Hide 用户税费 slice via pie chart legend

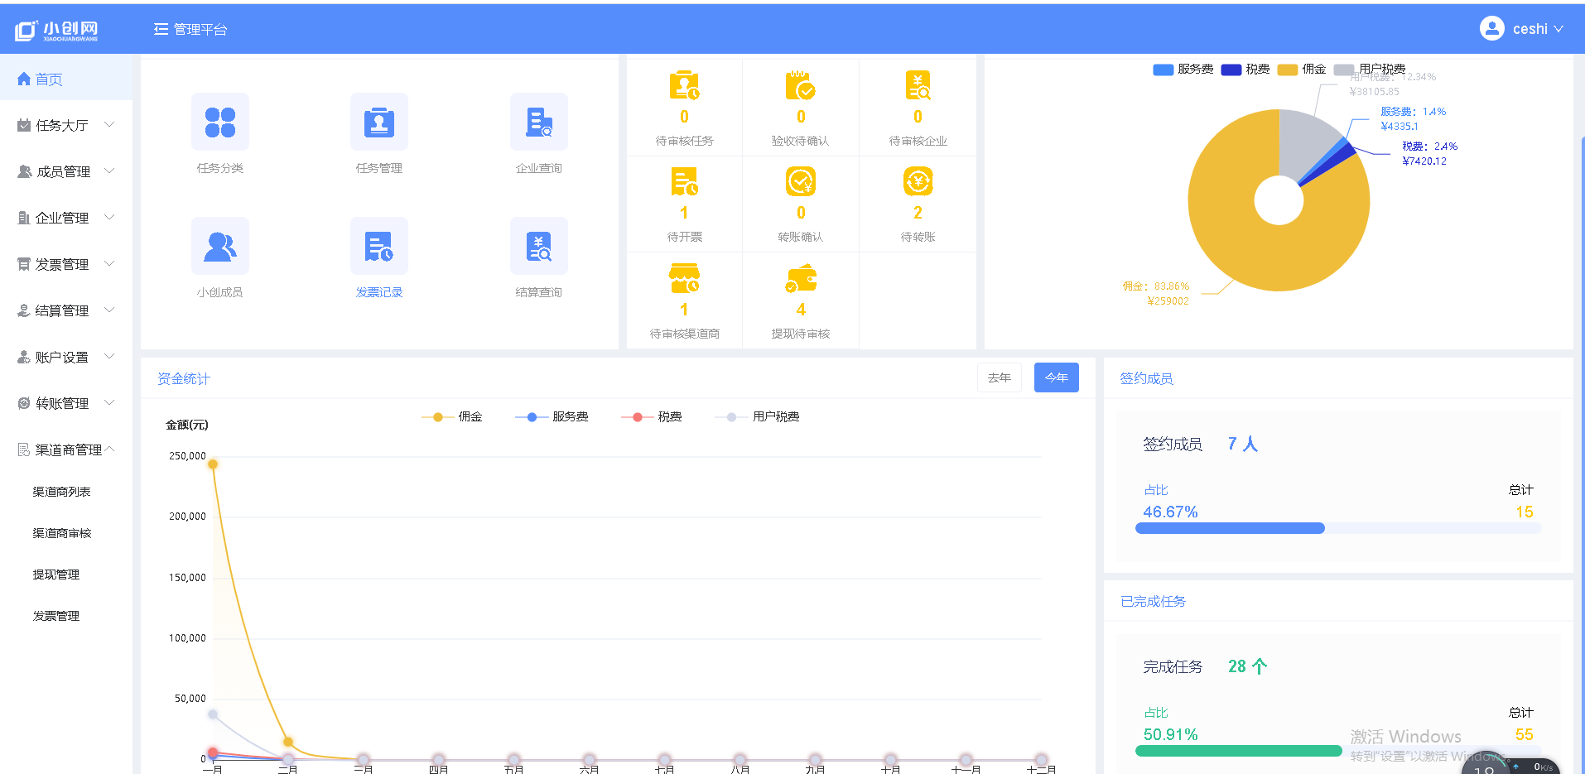pos(1370,70)
